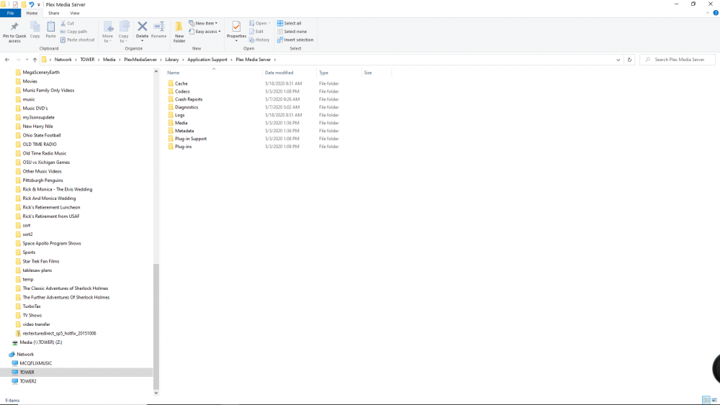The width and height of the screenshot is (720, 405).
Task: Open the Easy access dropdown
Action: [204, 32]
